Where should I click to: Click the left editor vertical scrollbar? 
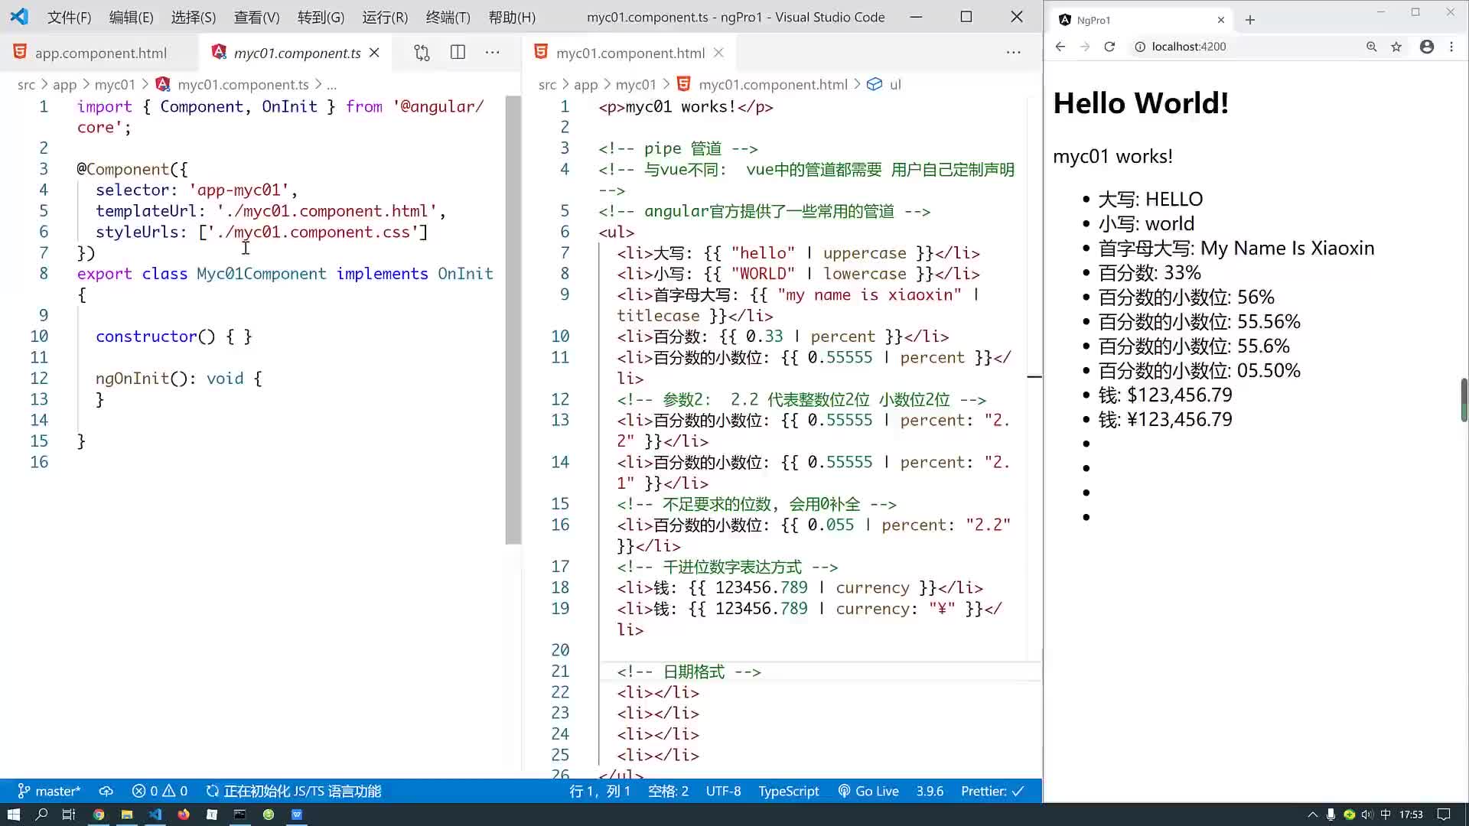pos(513,320)
